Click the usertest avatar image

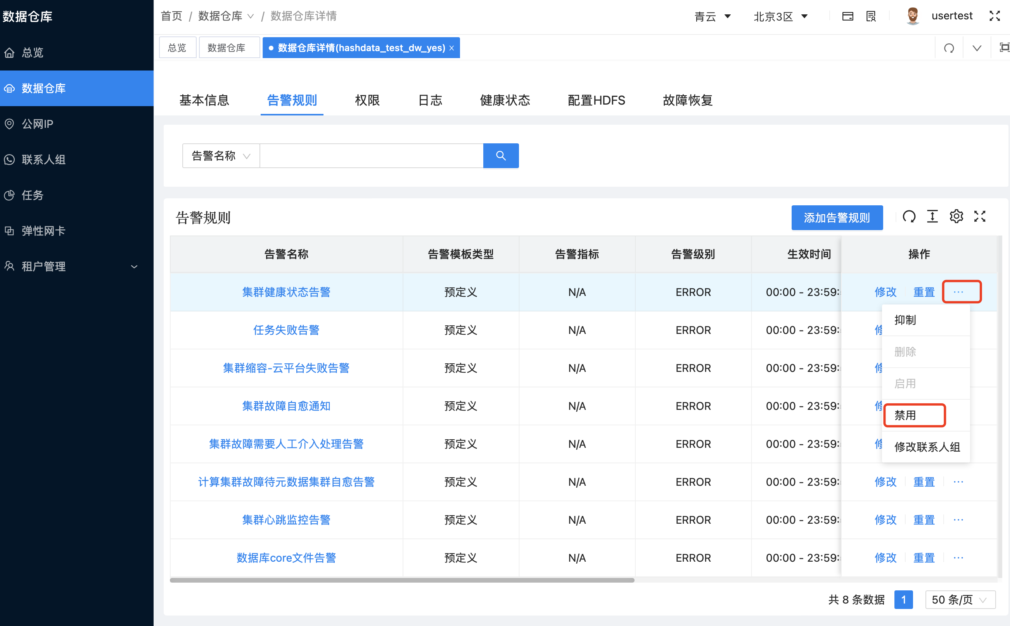[x=912, y=16]
